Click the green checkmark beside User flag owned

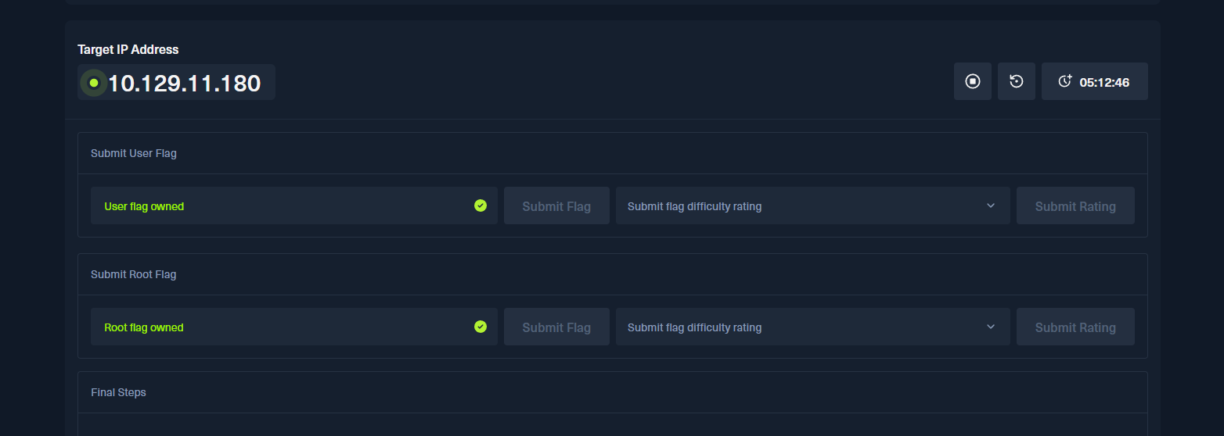coord(481,205)
